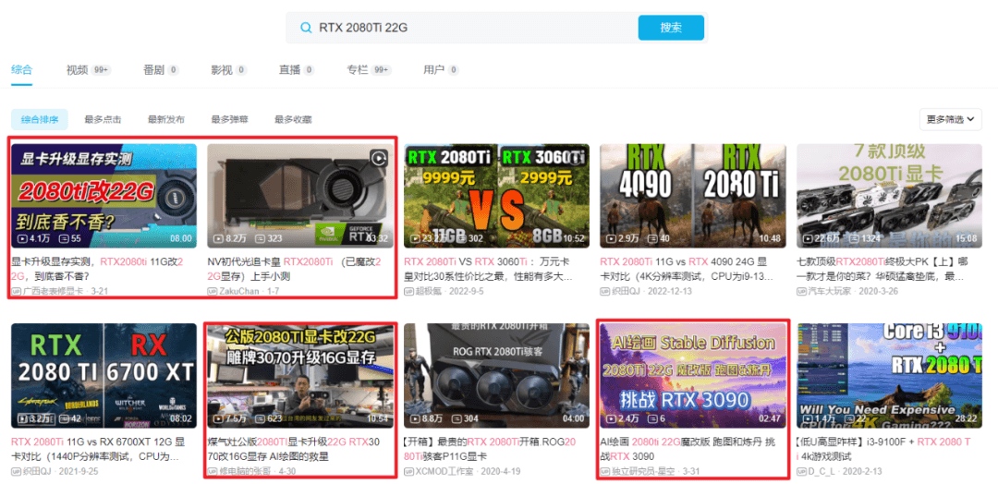This screenshot has height=484, width=998.
Task: Click the danmaku icon showing 623
Action: [260, 419]
